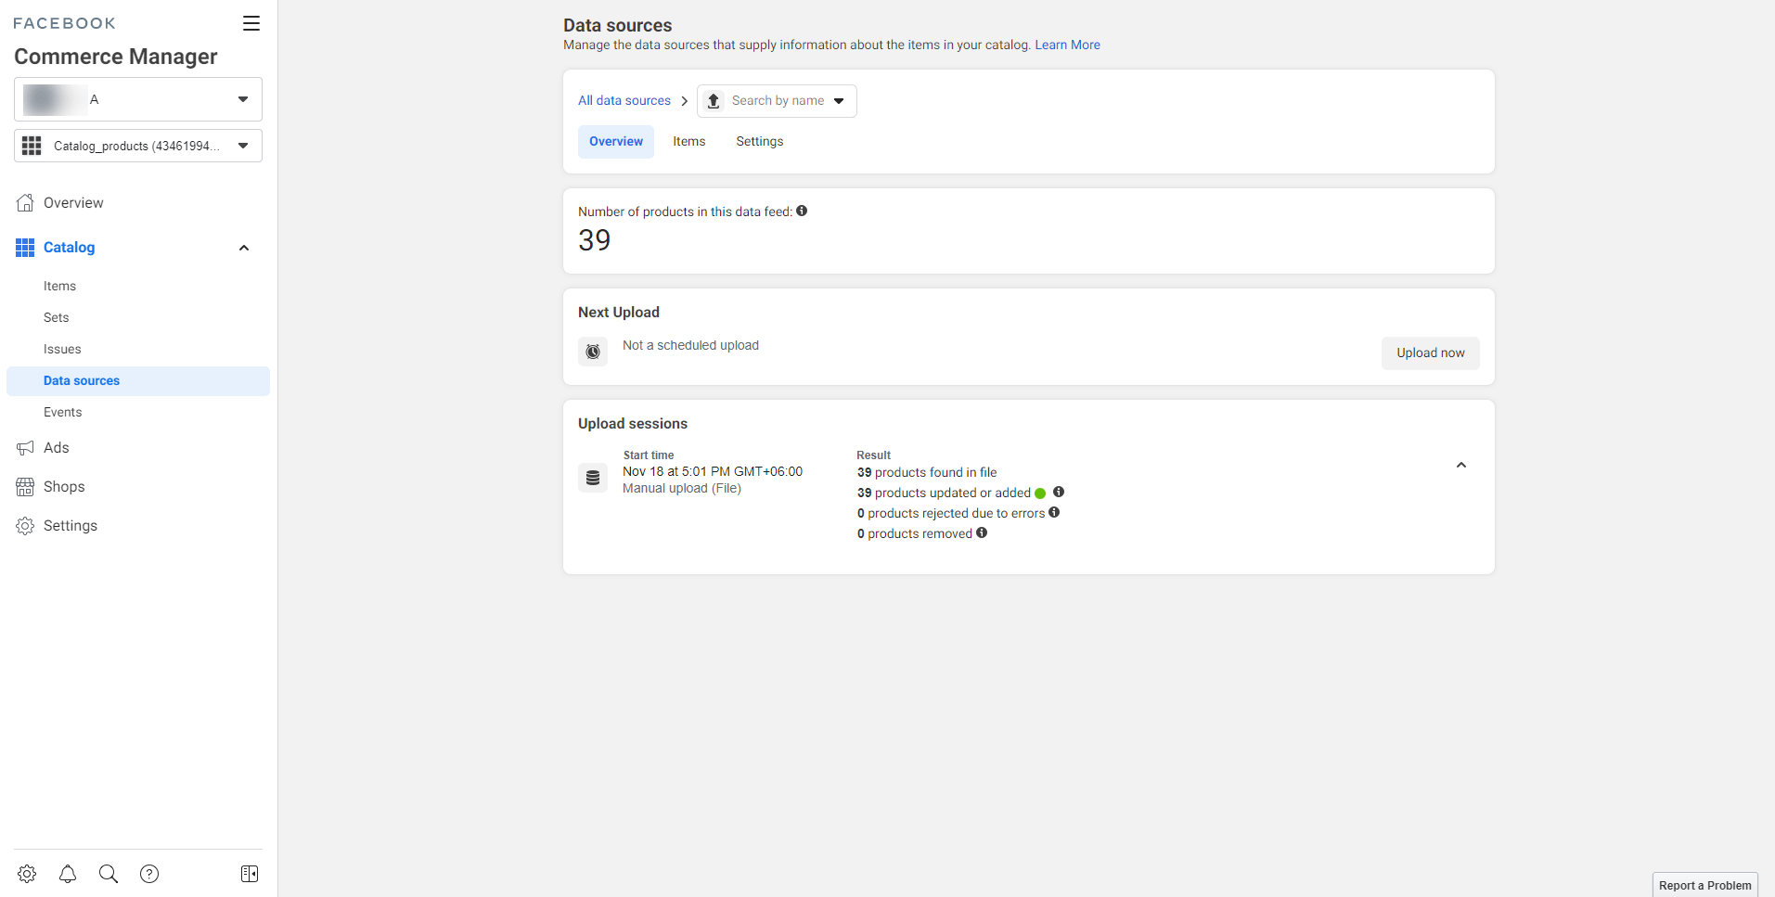The image size is (1775, 897).
Task: Click the Ads megaphone icon
Action: (25, 448)
